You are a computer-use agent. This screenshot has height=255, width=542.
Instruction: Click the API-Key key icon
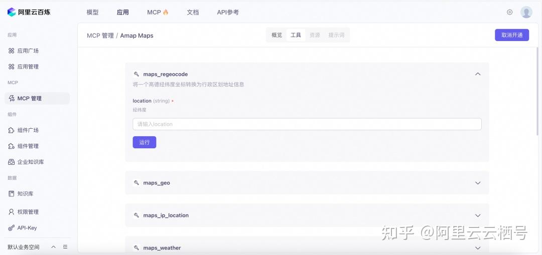pos(11,228)
